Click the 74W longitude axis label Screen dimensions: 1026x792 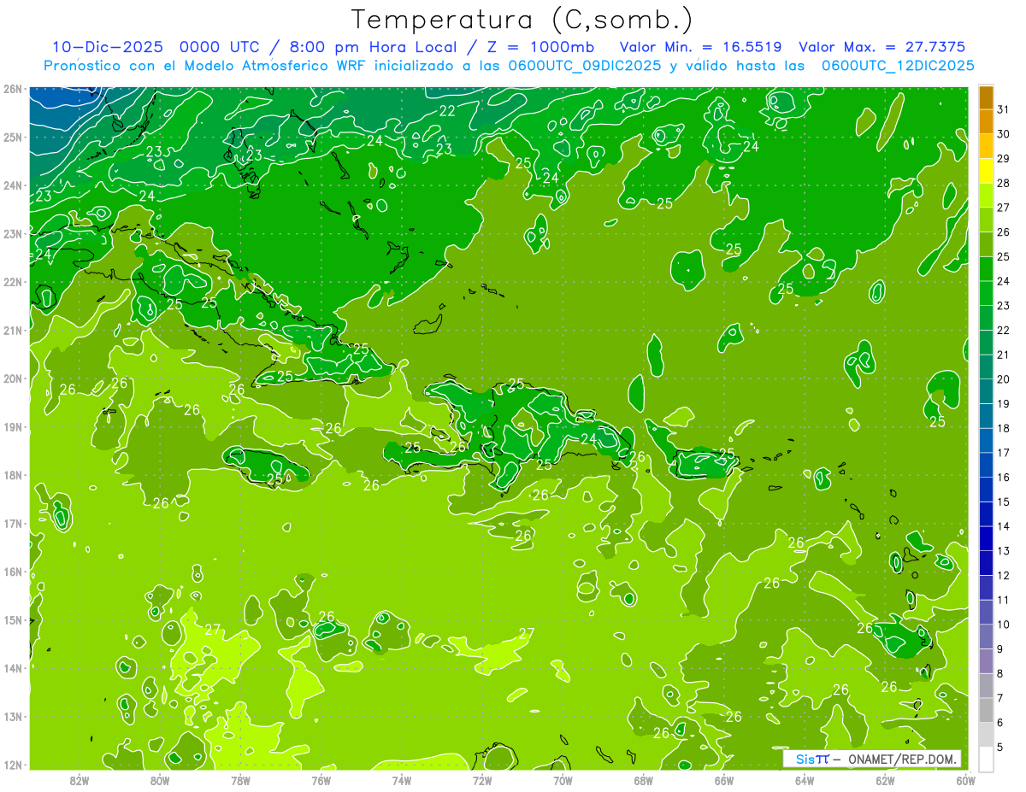click(402, 780)
